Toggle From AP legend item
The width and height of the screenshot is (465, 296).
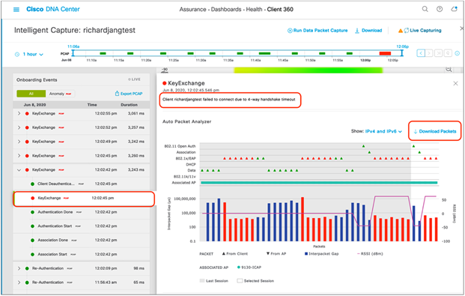[x=276, y=254]
